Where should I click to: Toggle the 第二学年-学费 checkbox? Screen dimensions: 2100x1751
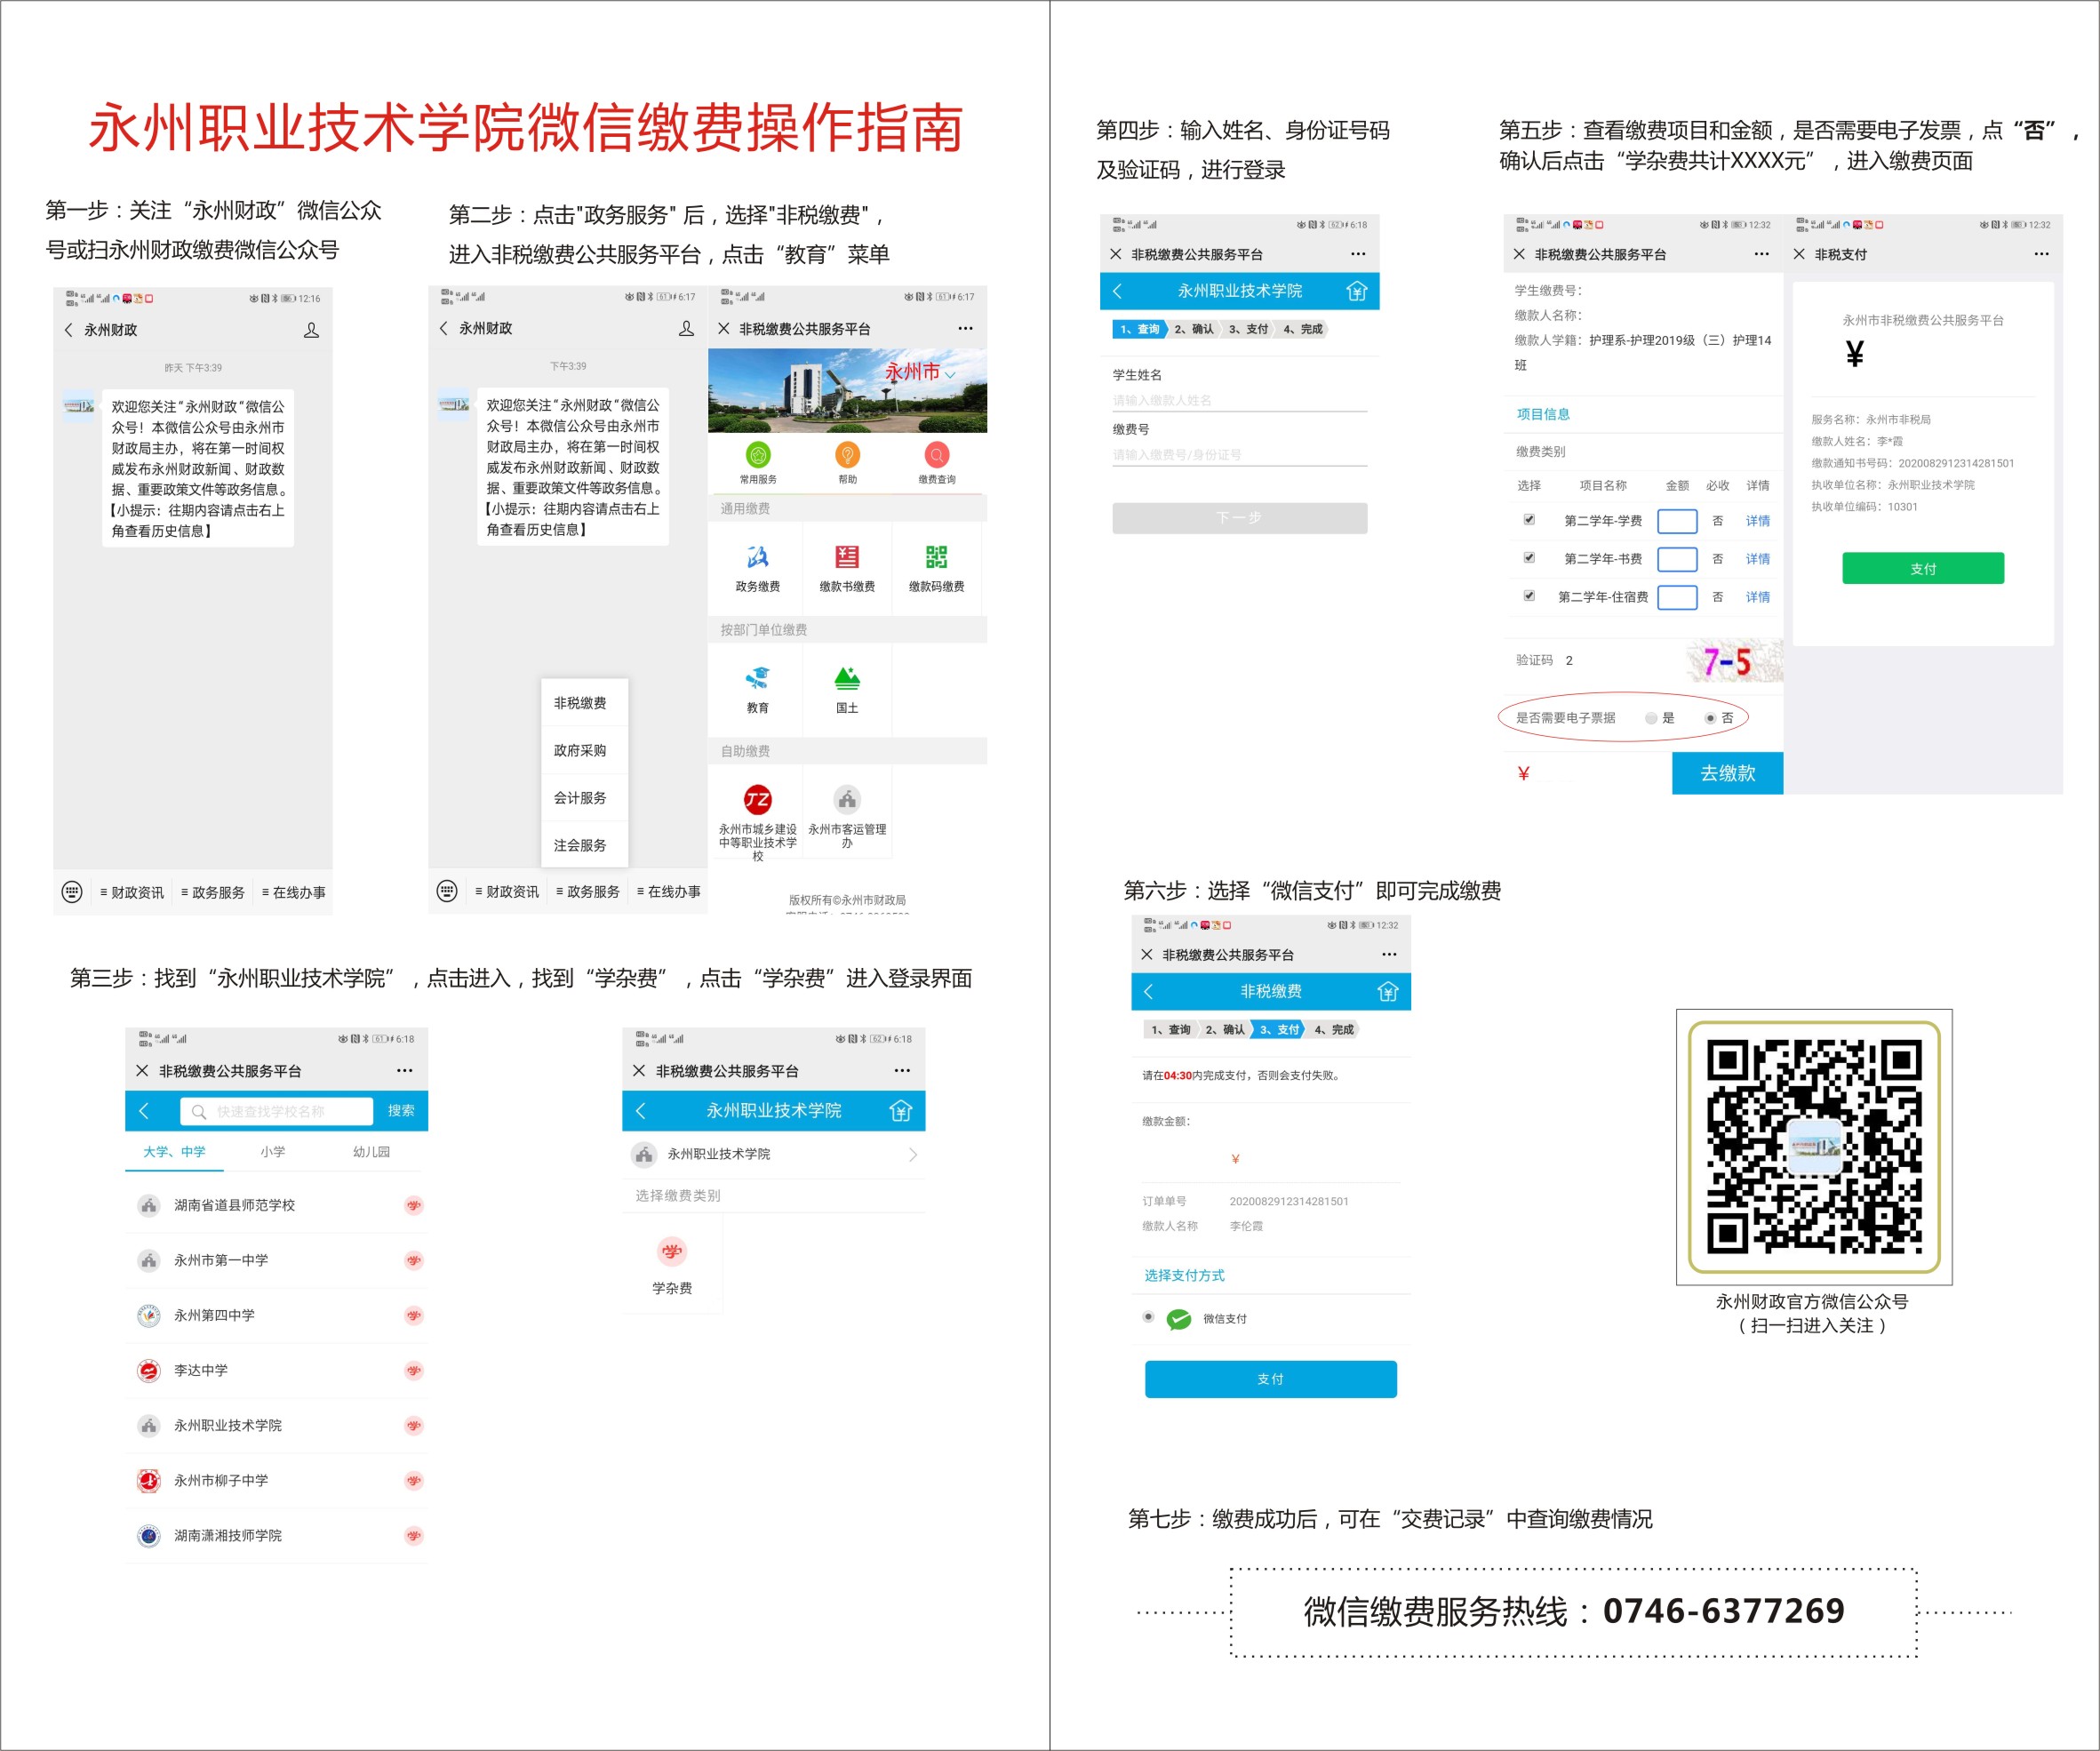pyautogui.click(x=1528, y=519)
